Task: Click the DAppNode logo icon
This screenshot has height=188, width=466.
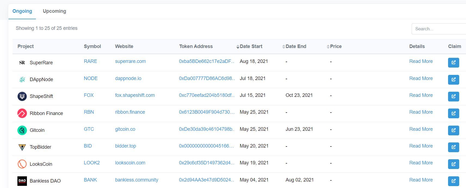Action: coord(22,79)
